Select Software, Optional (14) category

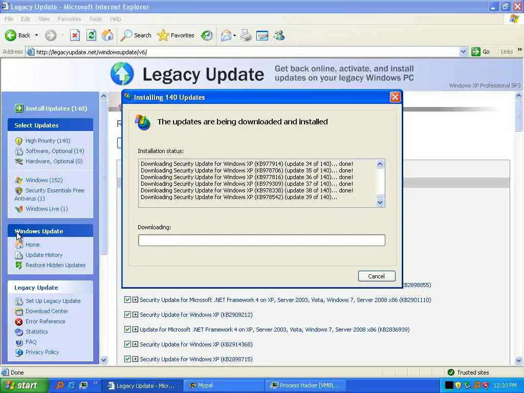[55, 151]
